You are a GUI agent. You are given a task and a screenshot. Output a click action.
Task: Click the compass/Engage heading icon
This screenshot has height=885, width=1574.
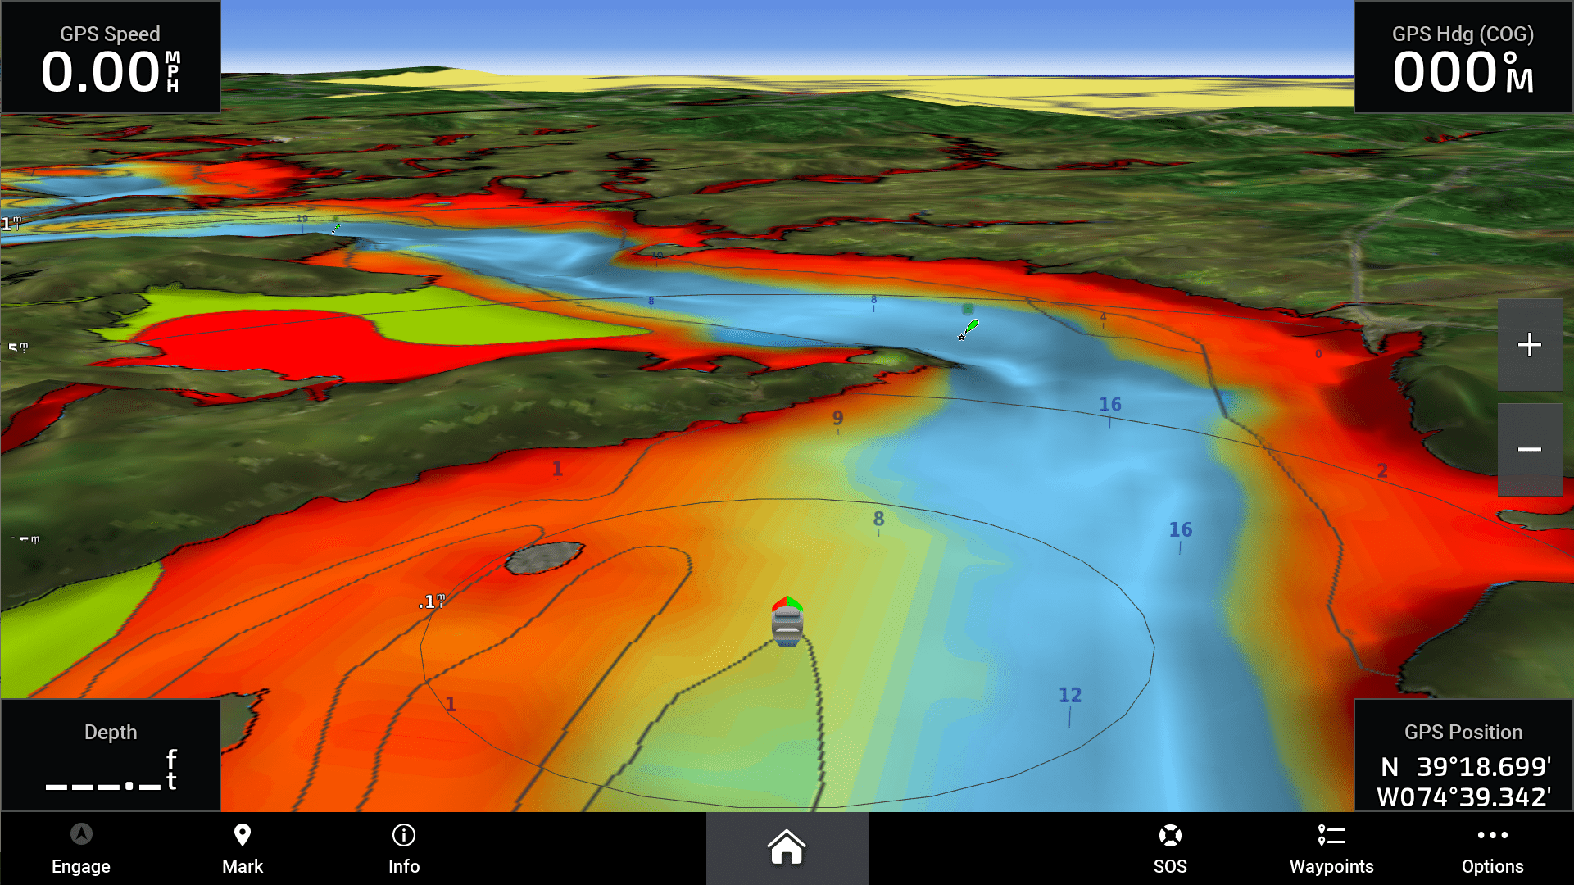[x=80, y=834]
